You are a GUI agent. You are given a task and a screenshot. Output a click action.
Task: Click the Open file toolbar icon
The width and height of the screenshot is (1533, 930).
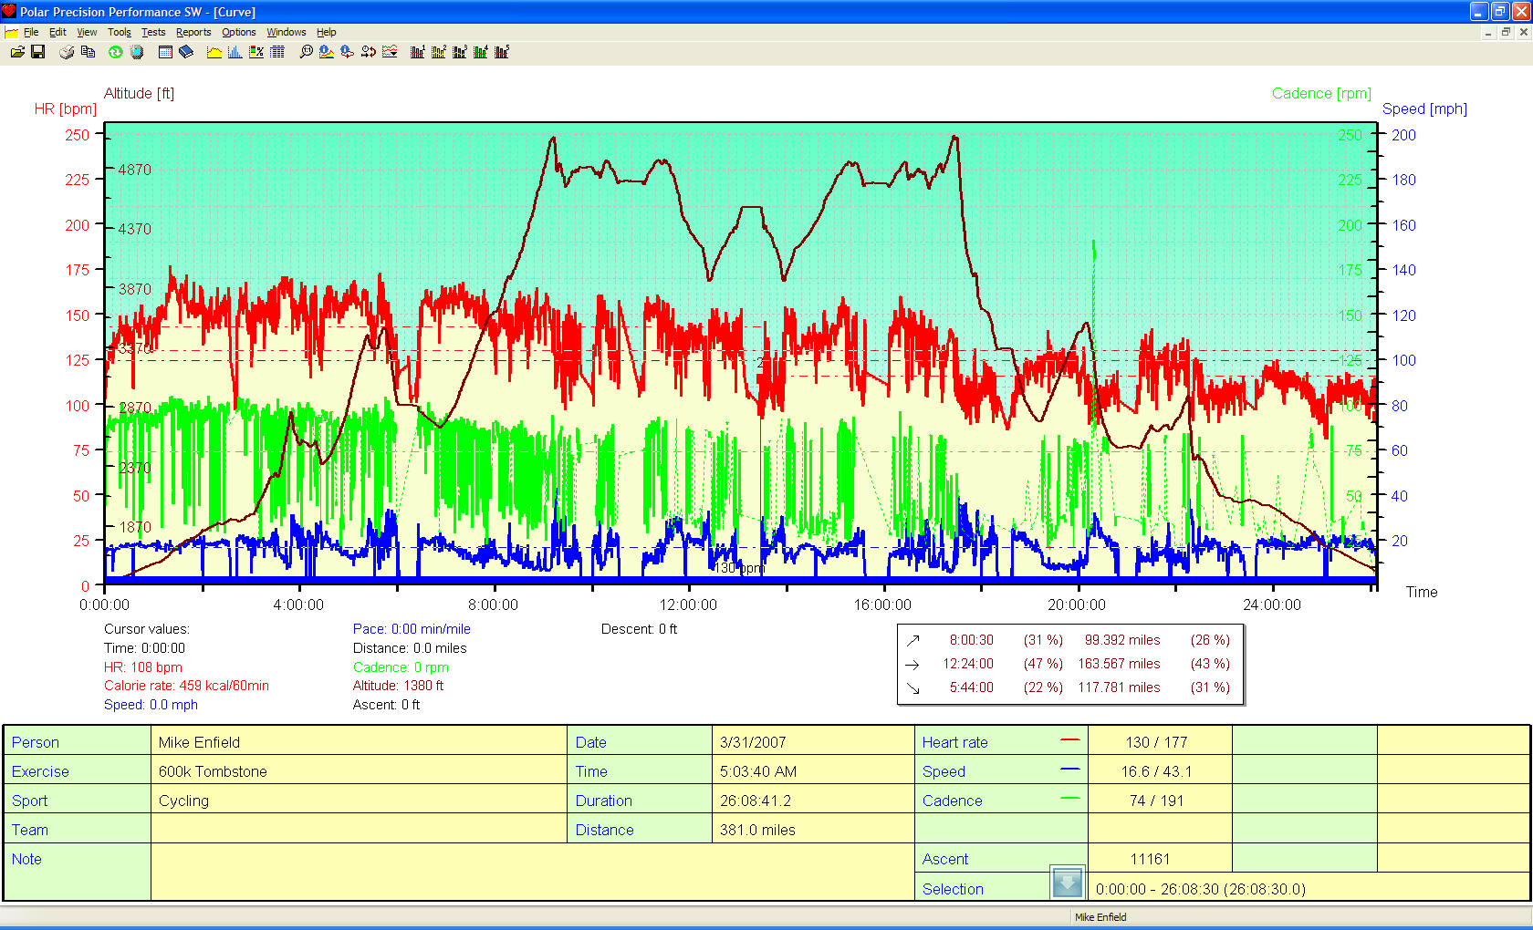pos(17,52)
